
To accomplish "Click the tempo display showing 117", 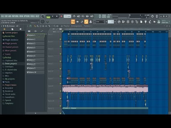I will [67, 16].
